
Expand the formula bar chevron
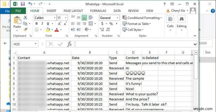[x=195, y=44]
